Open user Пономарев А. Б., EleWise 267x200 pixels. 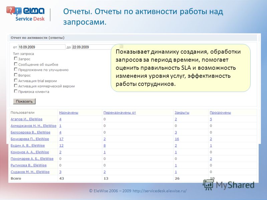point(32,159)
